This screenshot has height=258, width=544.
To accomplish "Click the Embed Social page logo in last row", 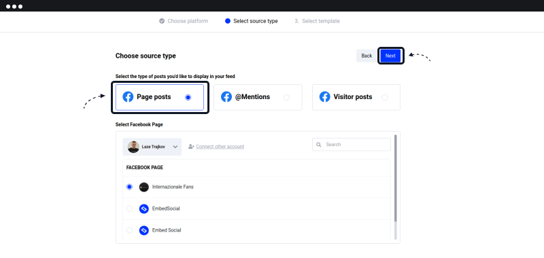I will [x=144, y=230].
